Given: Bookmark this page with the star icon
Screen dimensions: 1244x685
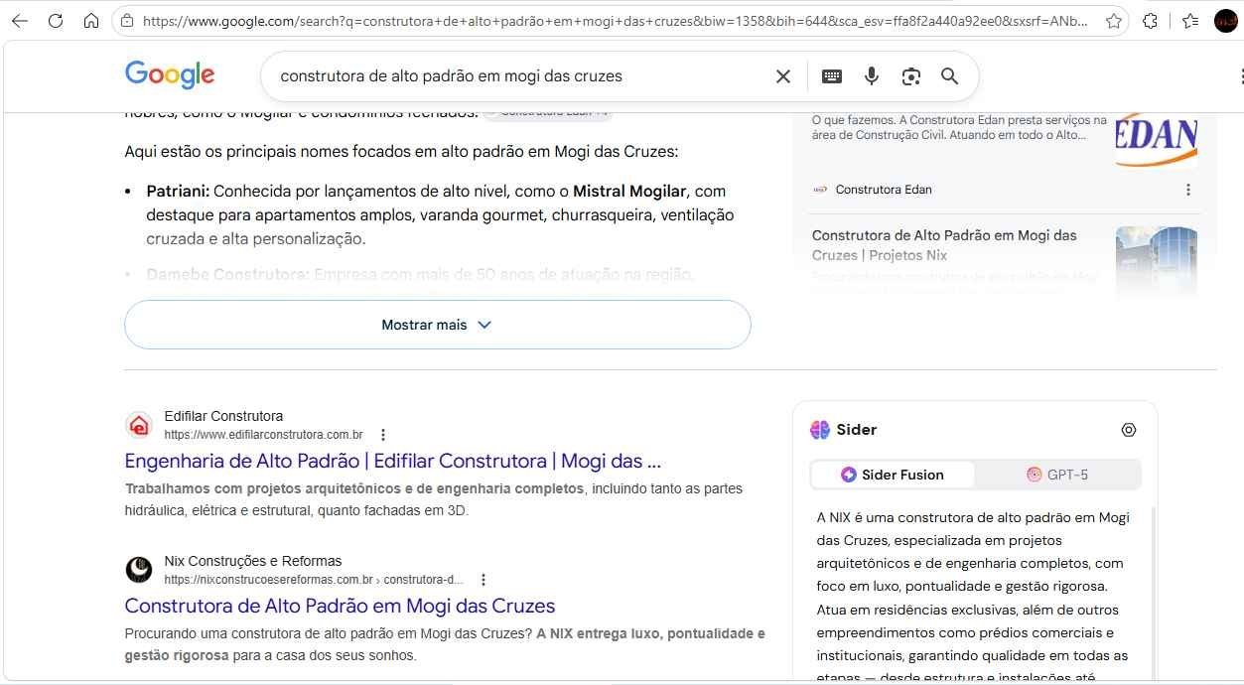Looking at the screenshot, I should 1114,21.
